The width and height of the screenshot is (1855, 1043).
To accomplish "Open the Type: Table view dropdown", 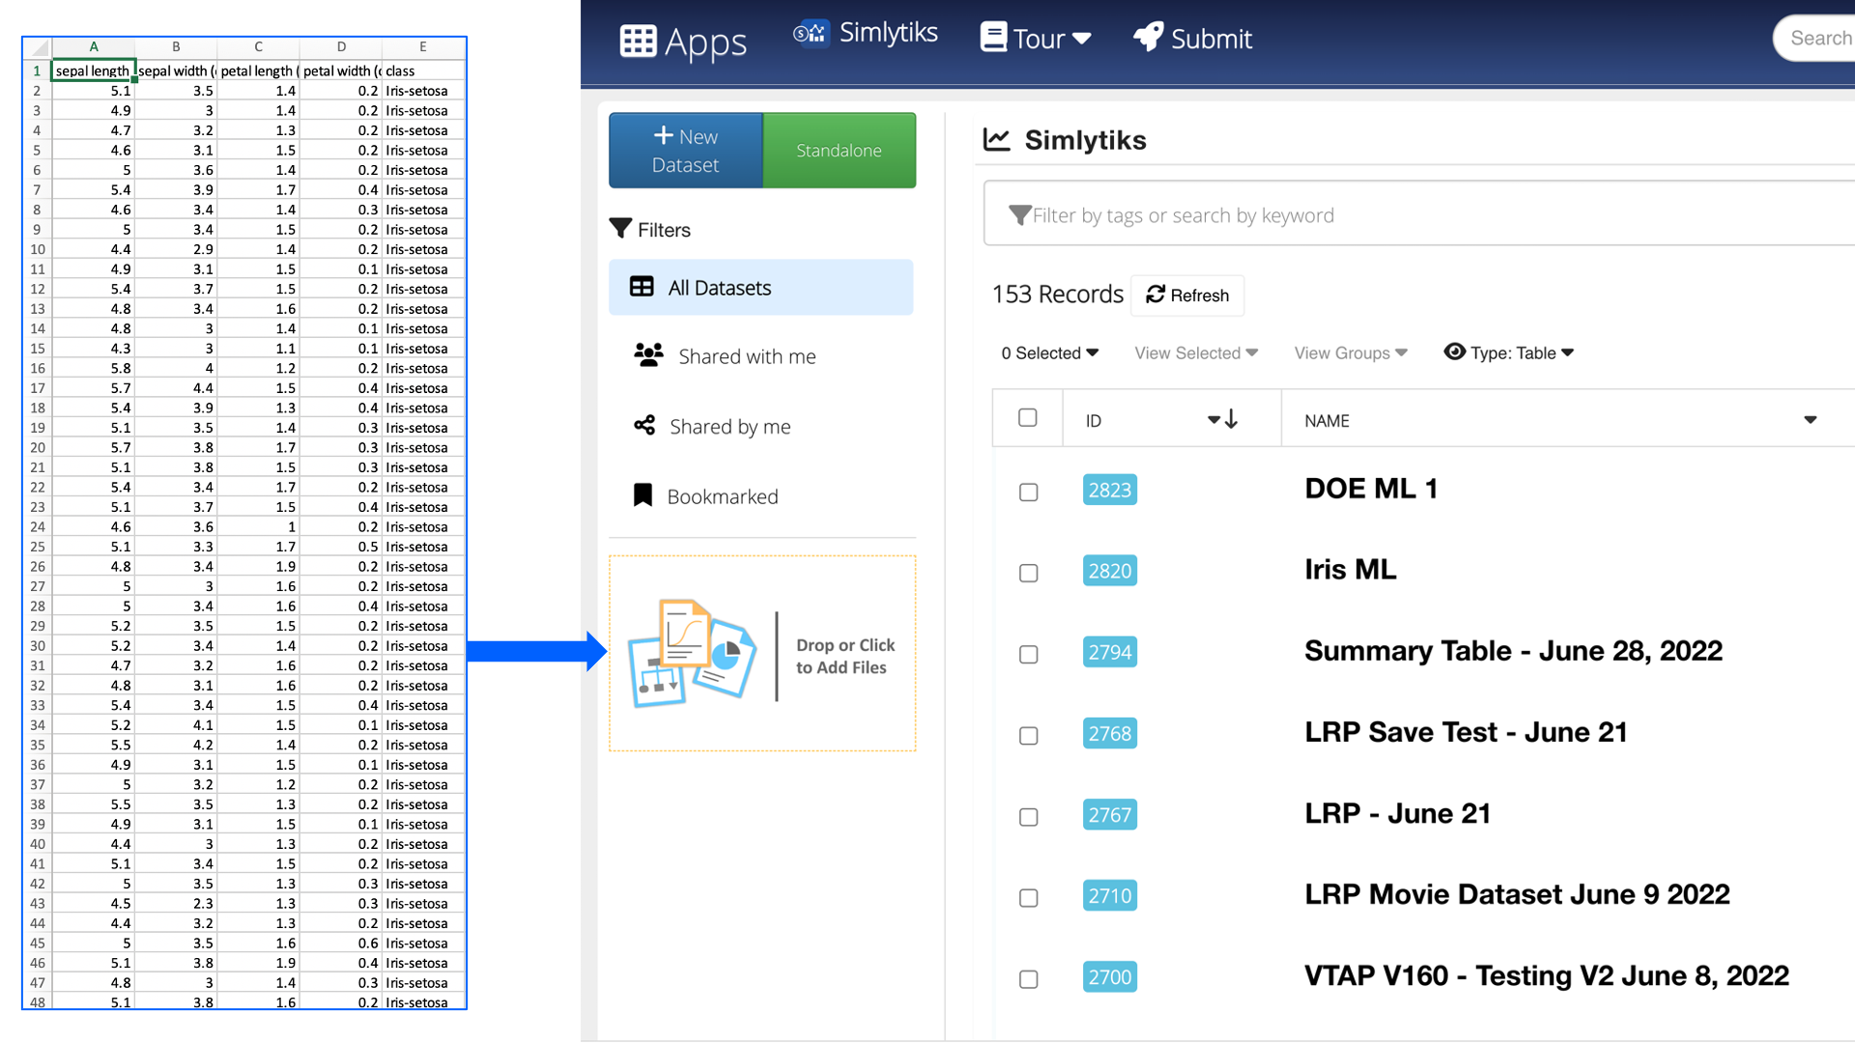I will click(x=1509, y=352).
